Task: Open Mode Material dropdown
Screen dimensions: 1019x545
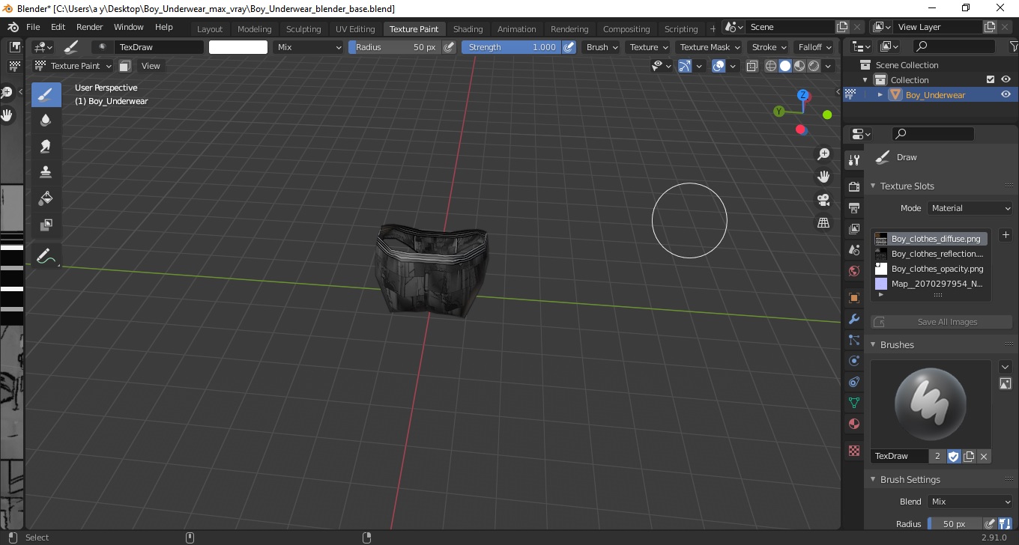Action: point(970,208)
